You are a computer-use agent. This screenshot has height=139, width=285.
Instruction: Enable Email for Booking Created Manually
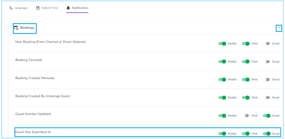[266, 80]
